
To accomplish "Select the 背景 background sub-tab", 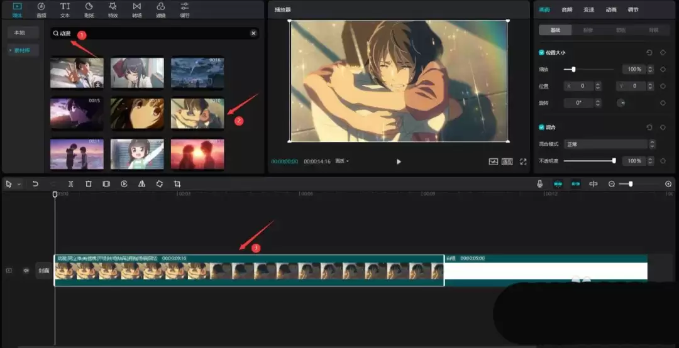I will [653, 30].
